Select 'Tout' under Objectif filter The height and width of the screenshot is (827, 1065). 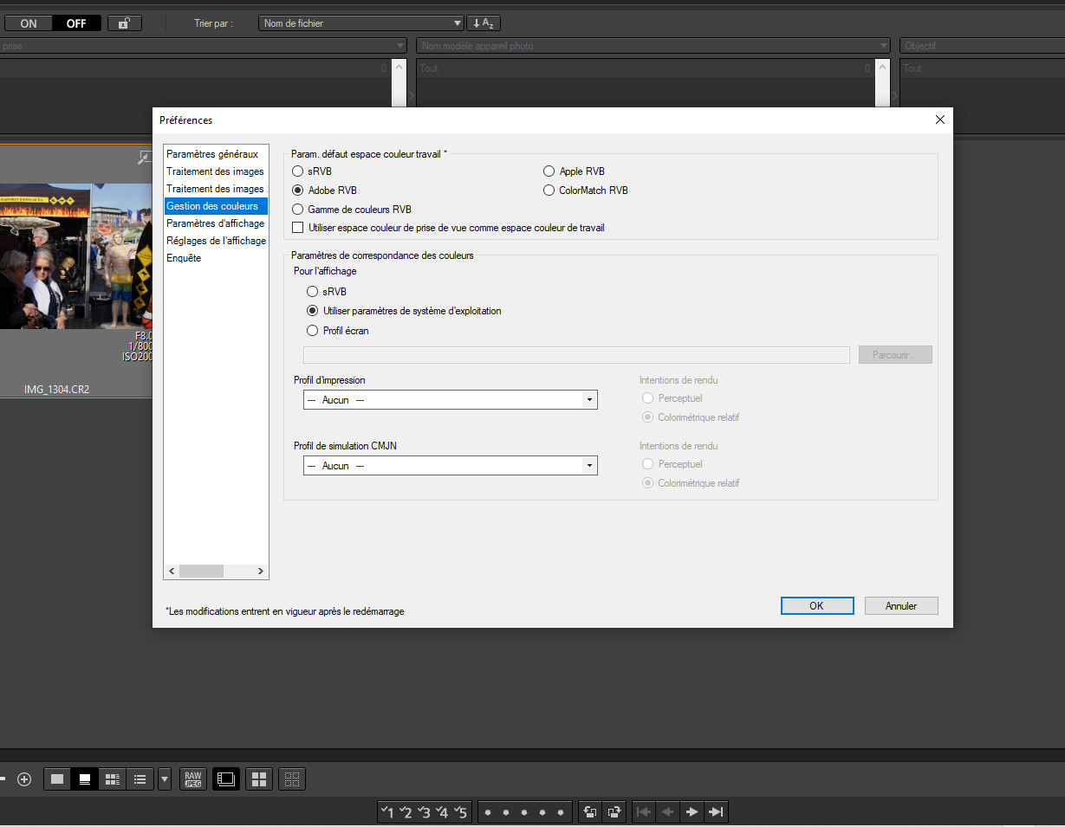tap(983, 68)
